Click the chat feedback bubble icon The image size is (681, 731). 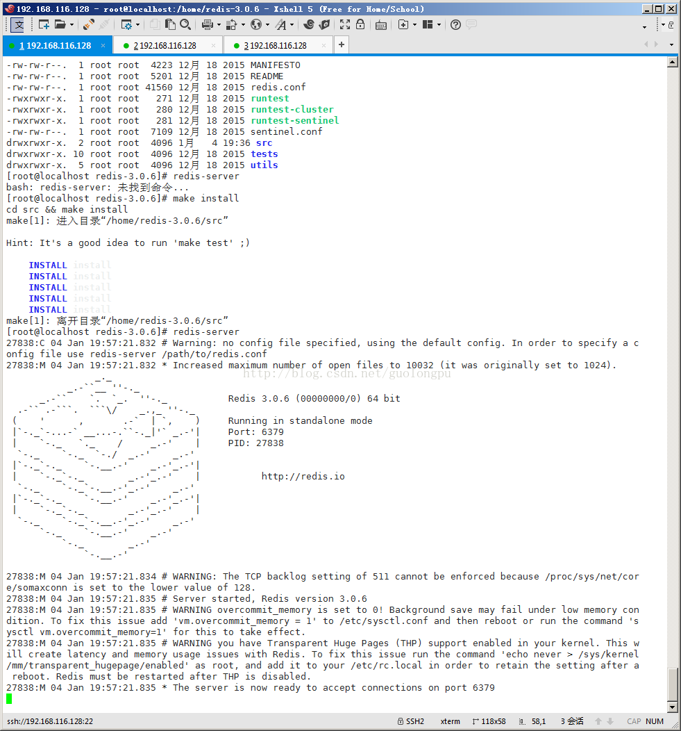point(471,25)
